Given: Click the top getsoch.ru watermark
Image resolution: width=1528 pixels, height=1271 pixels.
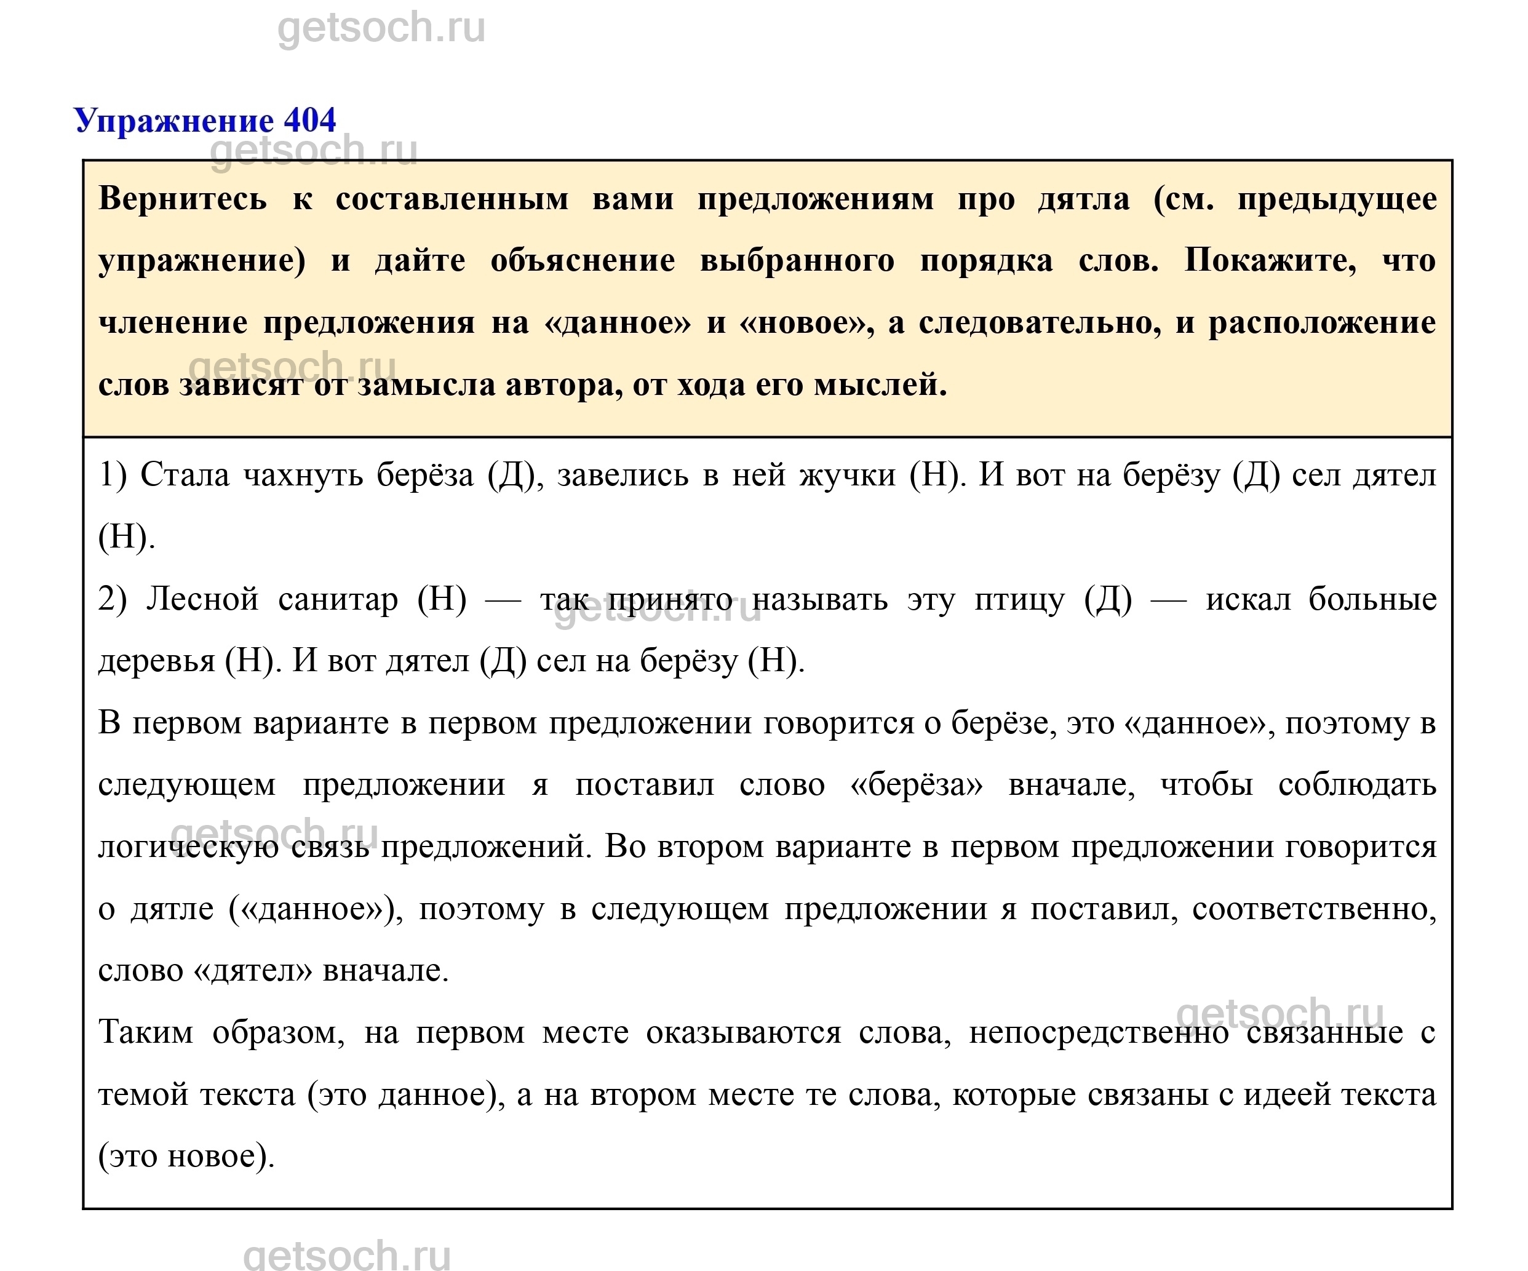Looking at the screenshot, I should 381,28.
